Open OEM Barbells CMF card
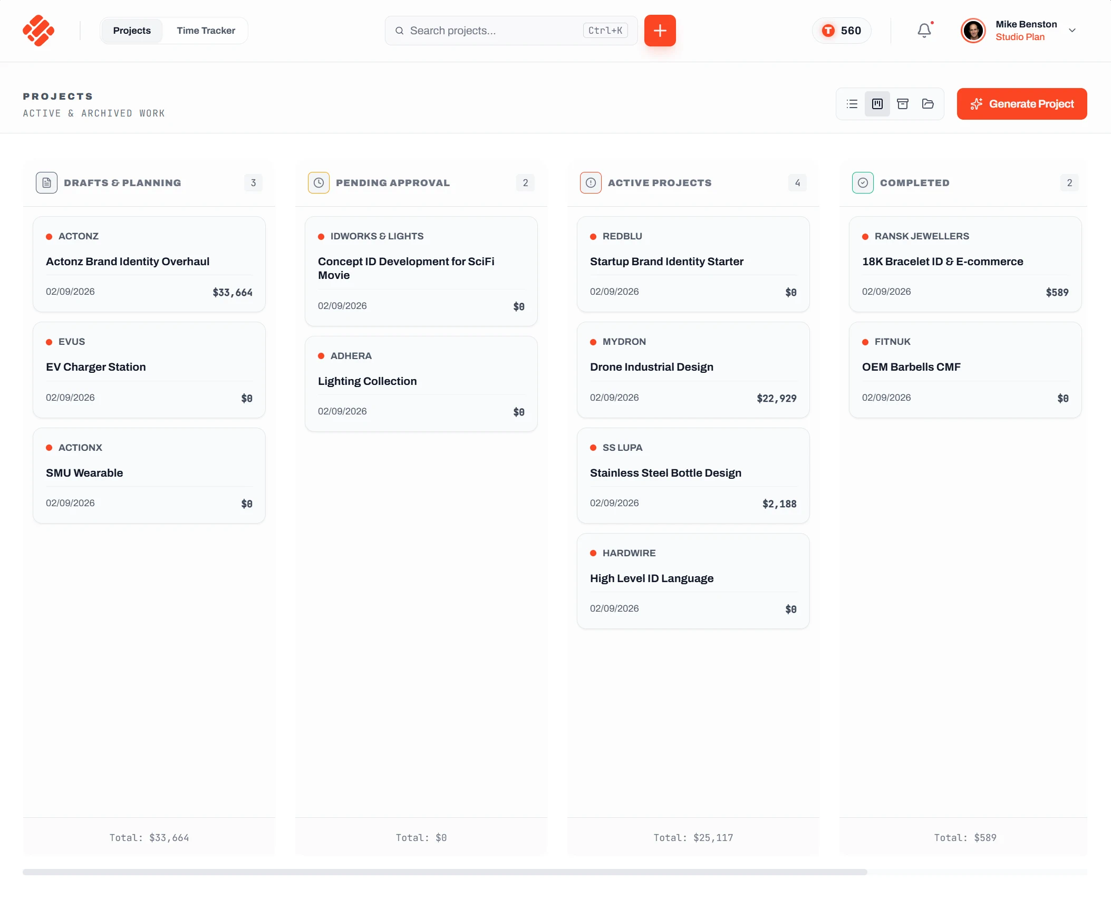The width and height of the screenshot is (1111, 899). (x=965, y=370)
